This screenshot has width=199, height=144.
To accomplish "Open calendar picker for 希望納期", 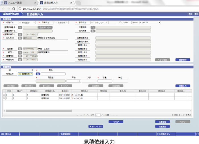I will point(20,60).
